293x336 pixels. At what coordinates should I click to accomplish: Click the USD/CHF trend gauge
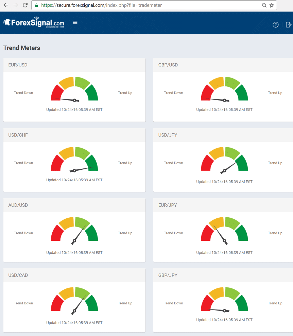pyautogui.click(x=74, y=159)
